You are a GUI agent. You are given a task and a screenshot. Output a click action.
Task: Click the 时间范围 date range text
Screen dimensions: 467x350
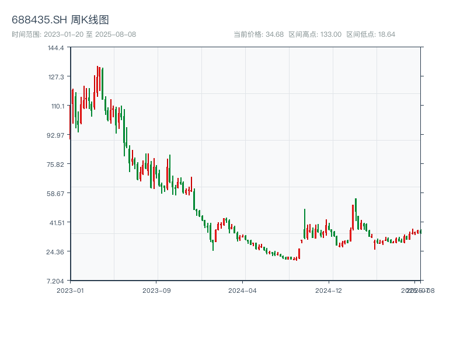[x=74, y=34]
